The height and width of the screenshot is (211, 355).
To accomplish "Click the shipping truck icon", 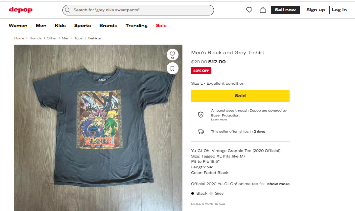I will pyautogui.click(x=201, y=131).
